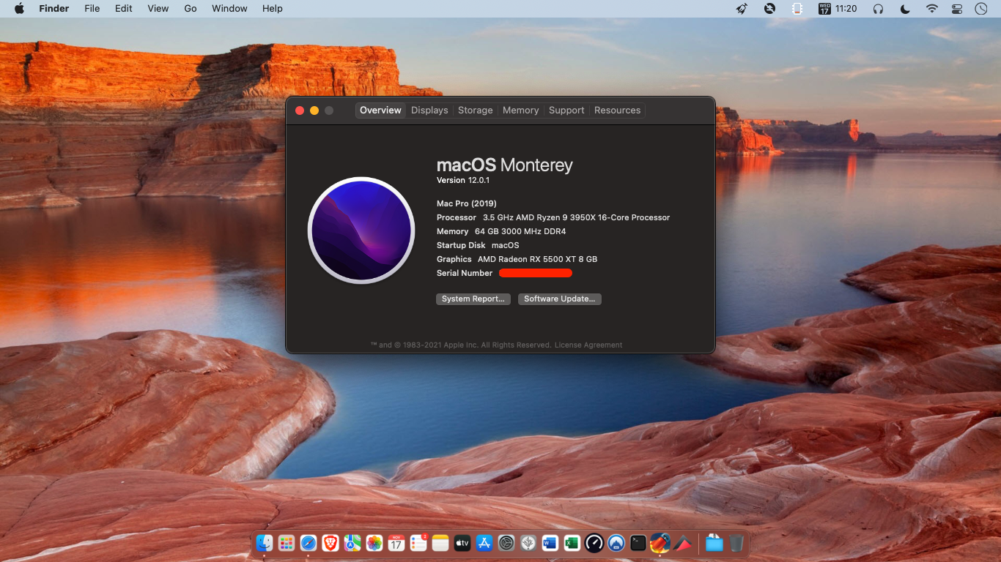The image size is (1001, 562).
Task: Open Control Center in menu bar
Action: 957,9
